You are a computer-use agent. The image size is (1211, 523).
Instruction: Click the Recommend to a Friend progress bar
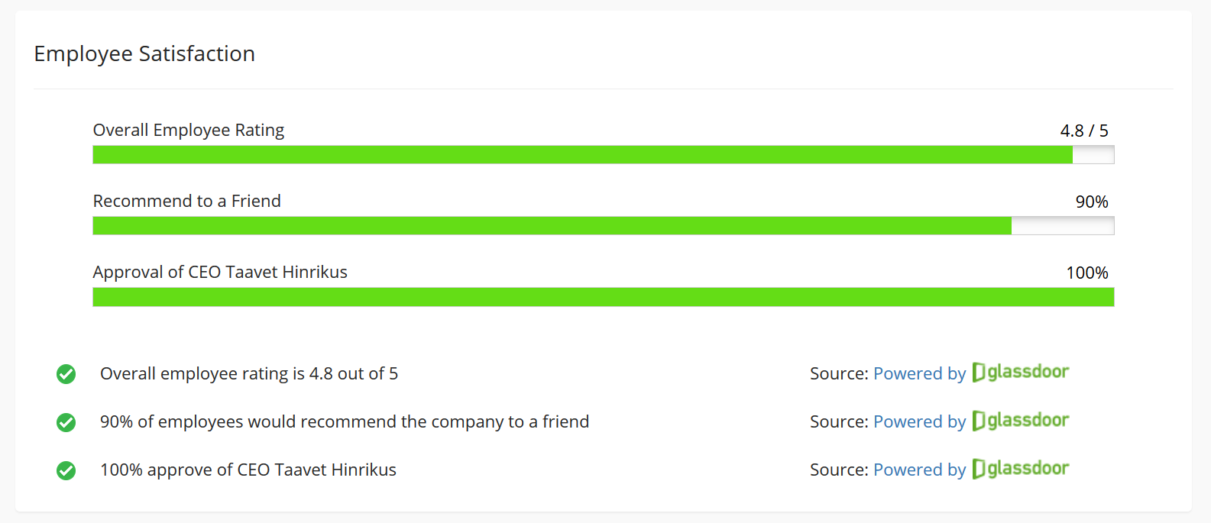coord(604,226)
